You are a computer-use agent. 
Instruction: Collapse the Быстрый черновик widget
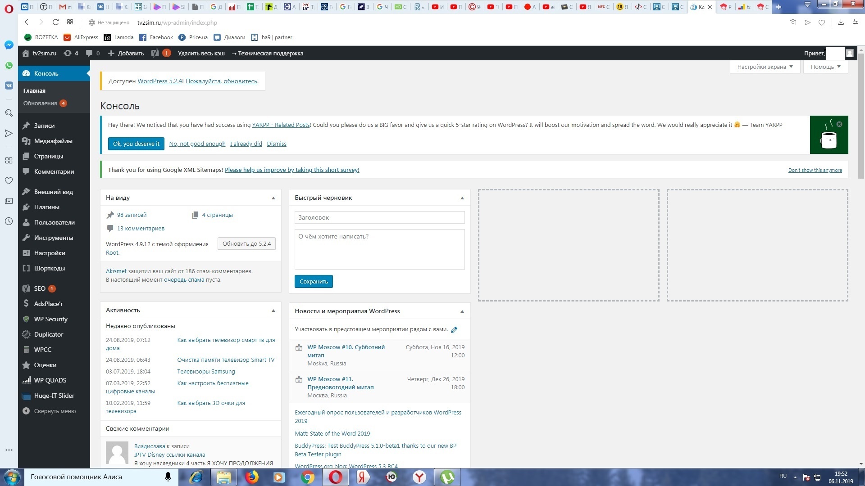(x=462, y=198)
